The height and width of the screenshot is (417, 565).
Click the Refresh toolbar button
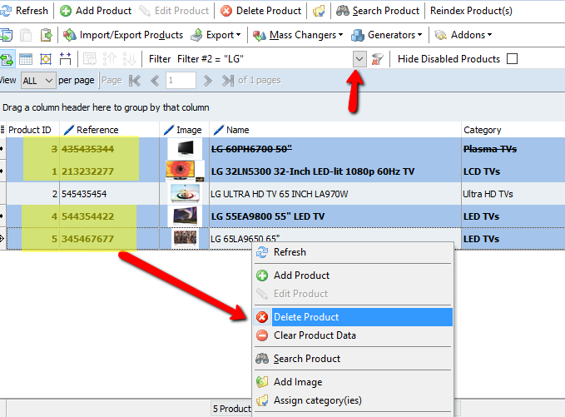[x=25, y=11]
